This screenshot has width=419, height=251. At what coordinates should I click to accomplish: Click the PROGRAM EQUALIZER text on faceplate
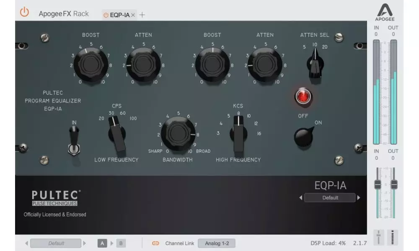click(x=53, y=101)
